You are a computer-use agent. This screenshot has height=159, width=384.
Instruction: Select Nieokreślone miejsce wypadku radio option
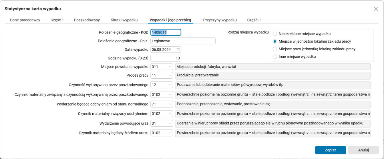tap(275, 34)
